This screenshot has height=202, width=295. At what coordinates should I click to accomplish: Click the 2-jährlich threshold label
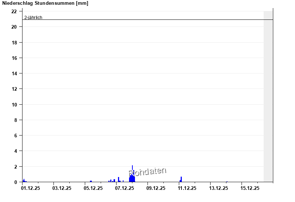coord(33,17)
